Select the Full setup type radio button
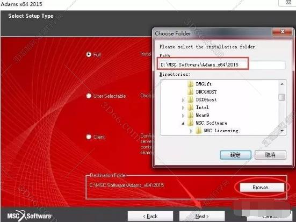The image size is (296, 222). pos(89,54)
